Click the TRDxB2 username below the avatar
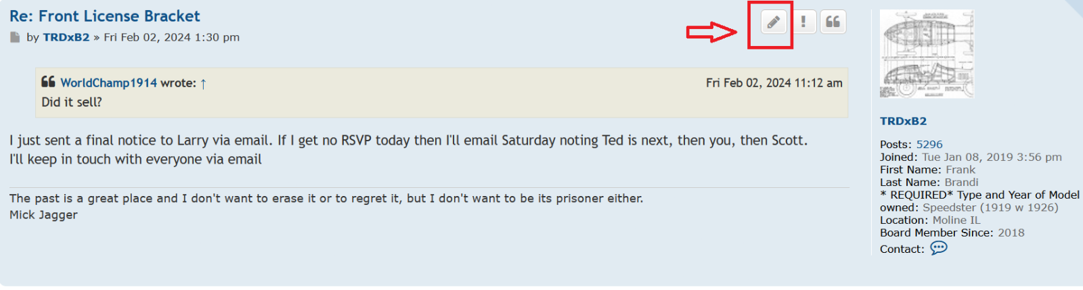Image resolution: width=1083 pixels, height=290 pixels. pos(903,121)
